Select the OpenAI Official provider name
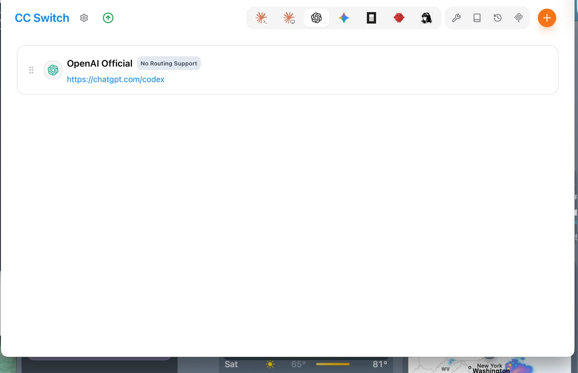This screenshot has width=578, height=373. coord(100,63)
